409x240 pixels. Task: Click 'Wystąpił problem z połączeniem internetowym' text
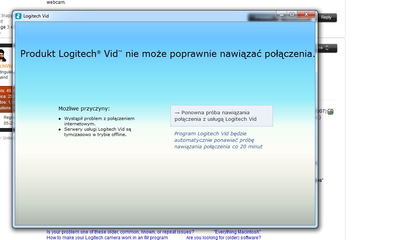(99, 121)
